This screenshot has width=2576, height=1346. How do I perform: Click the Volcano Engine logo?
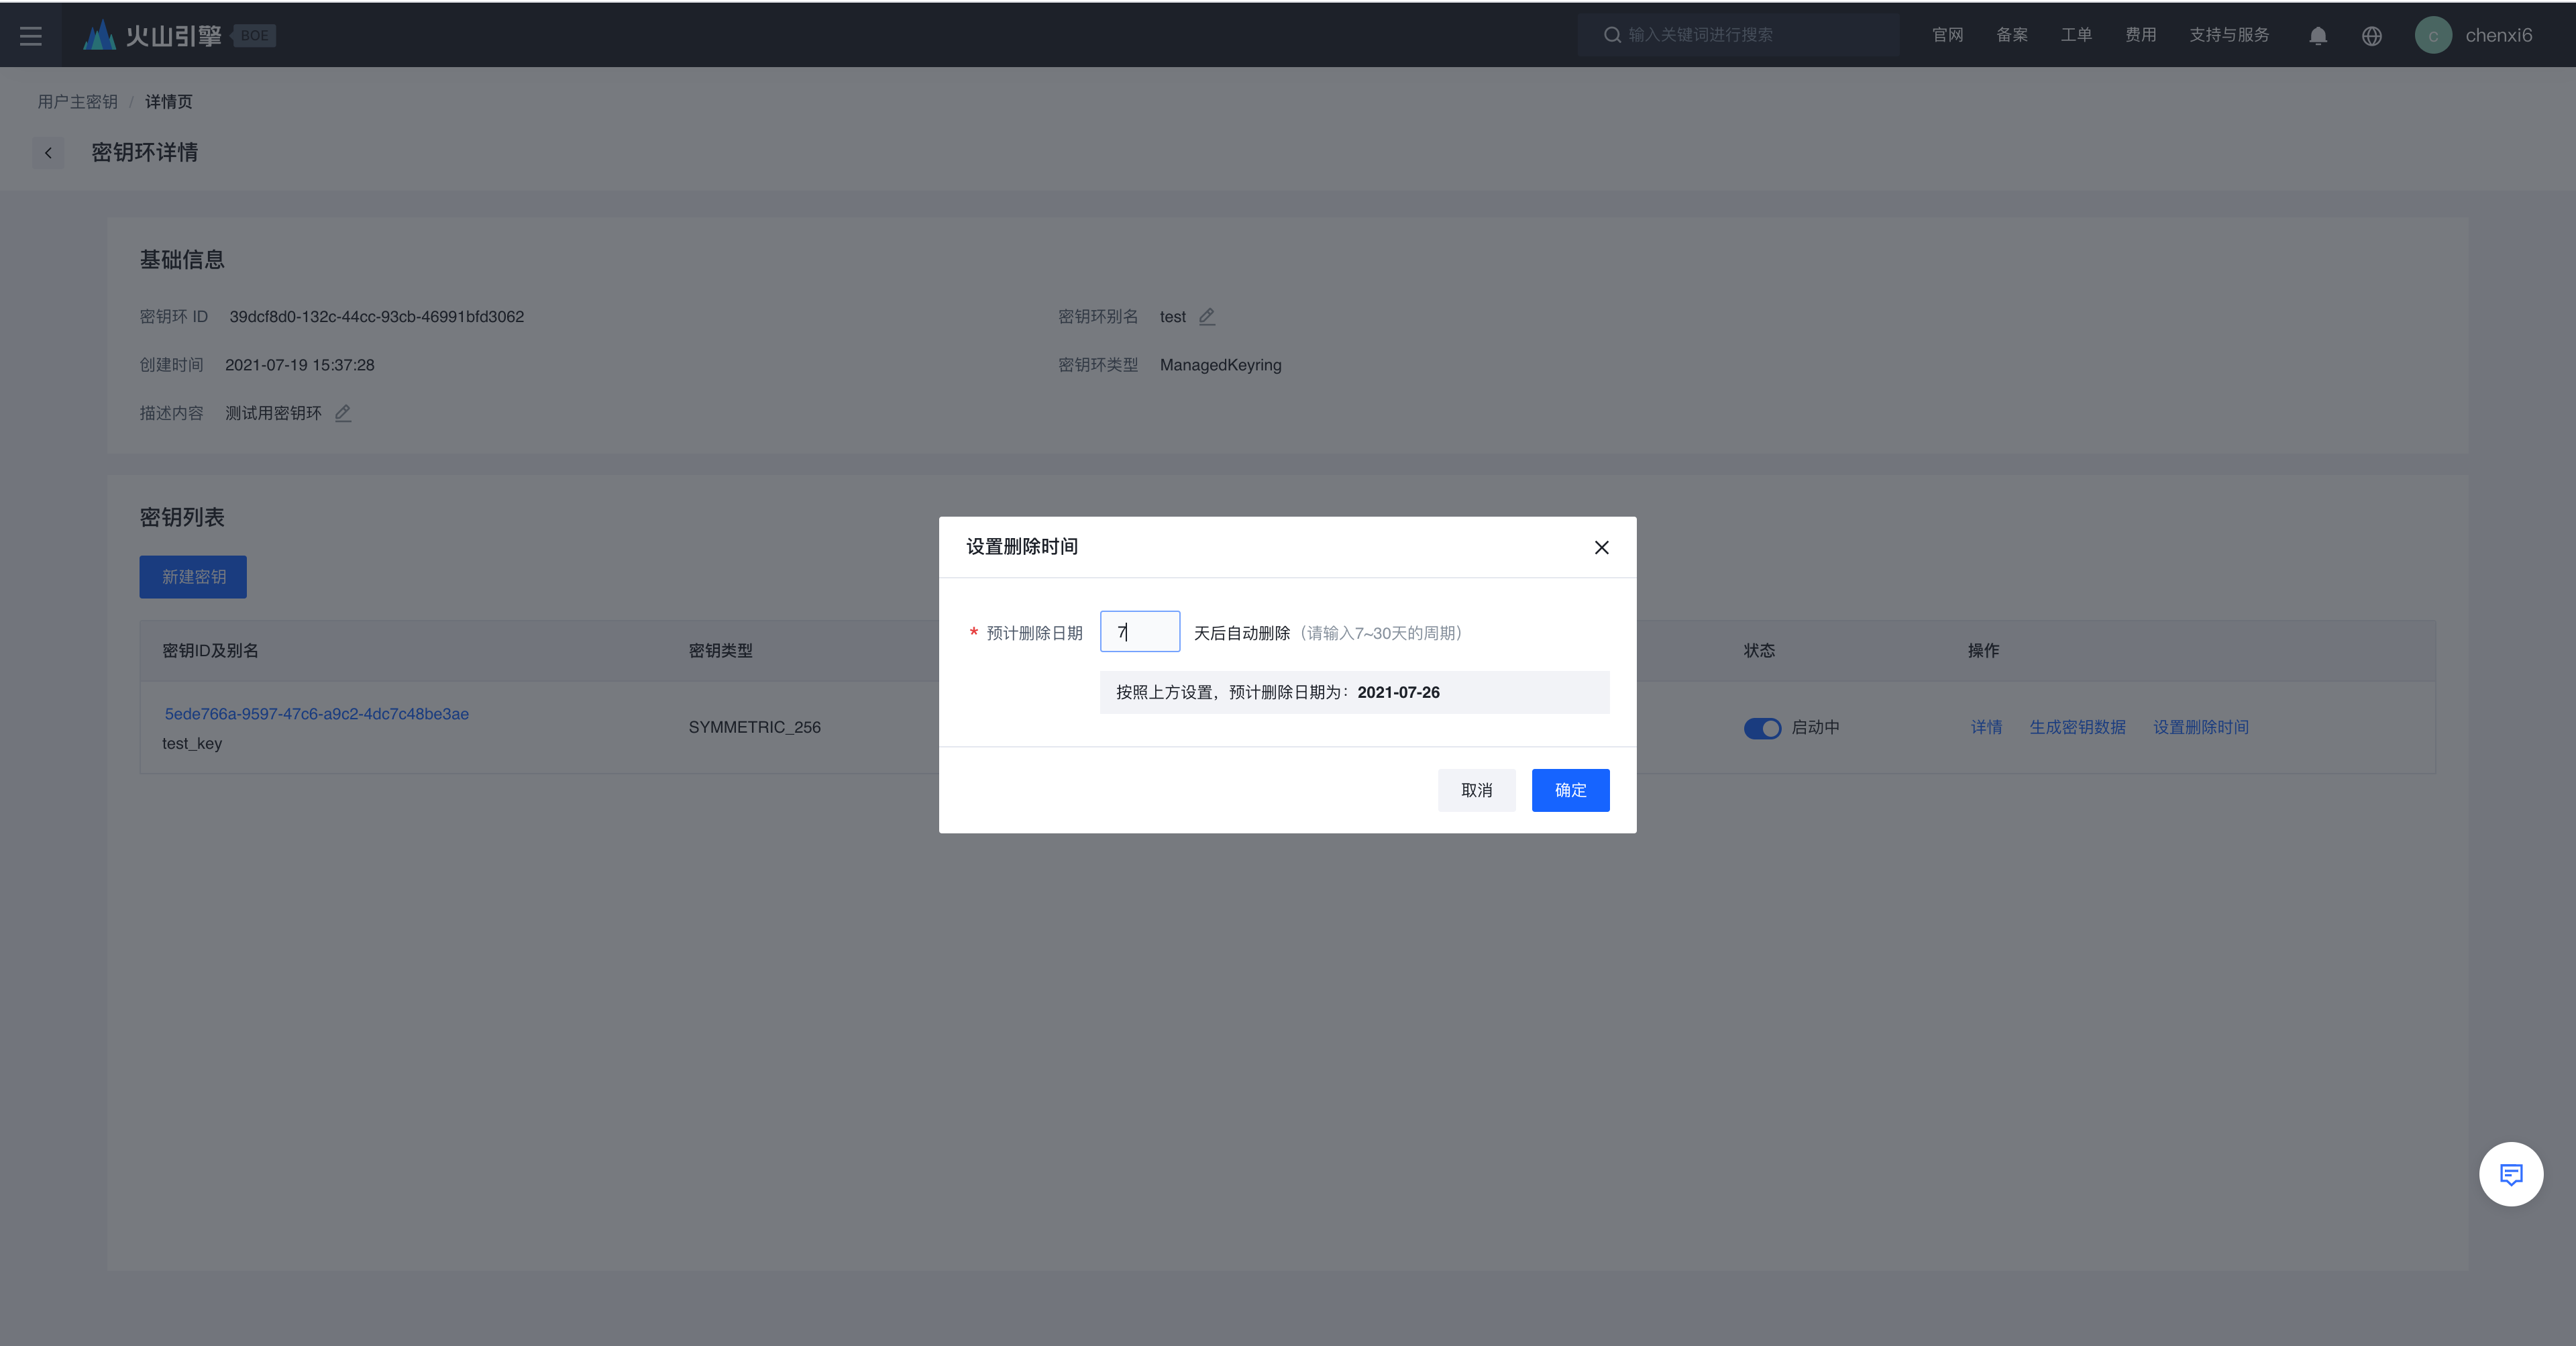click(152, 36)
